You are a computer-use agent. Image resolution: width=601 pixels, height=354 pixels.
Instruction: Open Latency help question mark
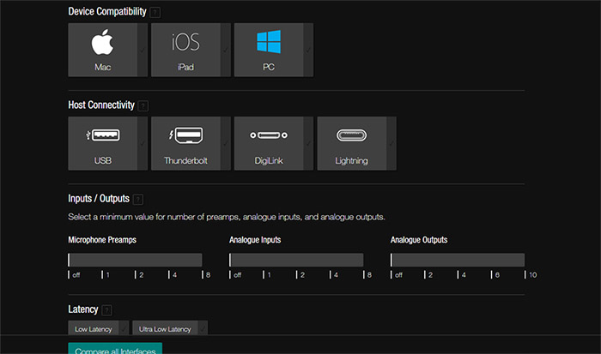coord(107,310)
